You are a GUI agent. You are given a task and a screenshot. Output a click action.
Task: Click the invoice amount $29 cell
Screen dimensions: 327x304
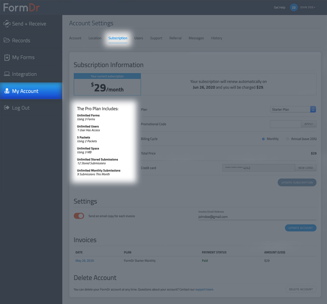pos(267,260)
